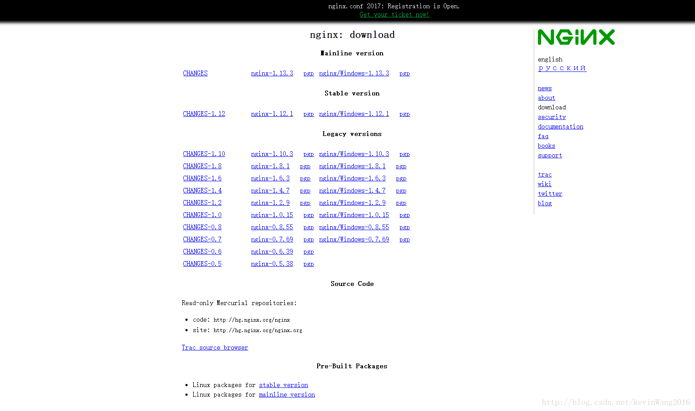Viewport: 695px width, 411px height.
Task: Open CHANGES-0.7 link
Action: [x=202, y=239]
